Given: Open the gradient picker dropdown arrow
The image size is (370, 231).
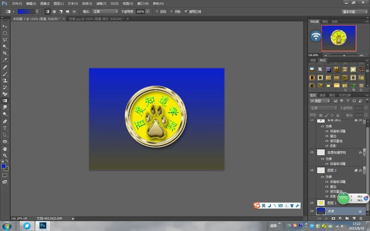Looking at the screenshot, I should point(37,12).
